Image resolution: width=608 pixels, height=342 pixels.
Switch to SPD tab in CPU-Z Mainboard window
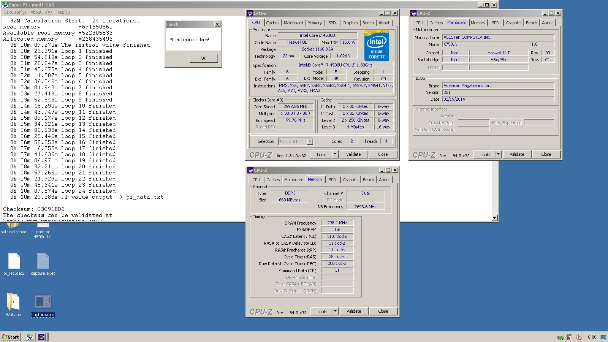[496, 23]
